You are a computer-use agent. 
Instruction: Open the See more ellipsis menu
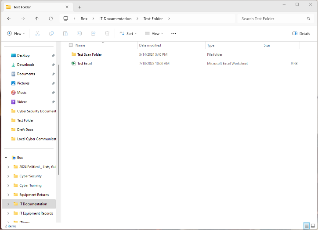click(x=174, y=34)
